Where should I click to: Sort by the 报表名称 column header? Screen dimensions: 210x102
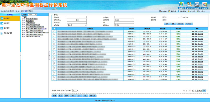tap(90, 29)
